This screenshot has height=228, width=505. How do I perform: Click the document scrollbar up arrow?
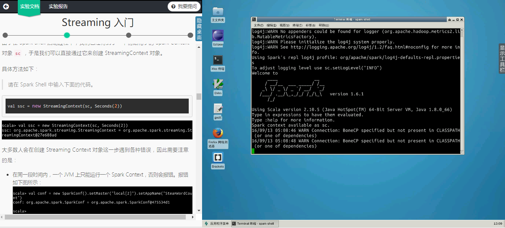pyautogui.click(x=199, y=47)
